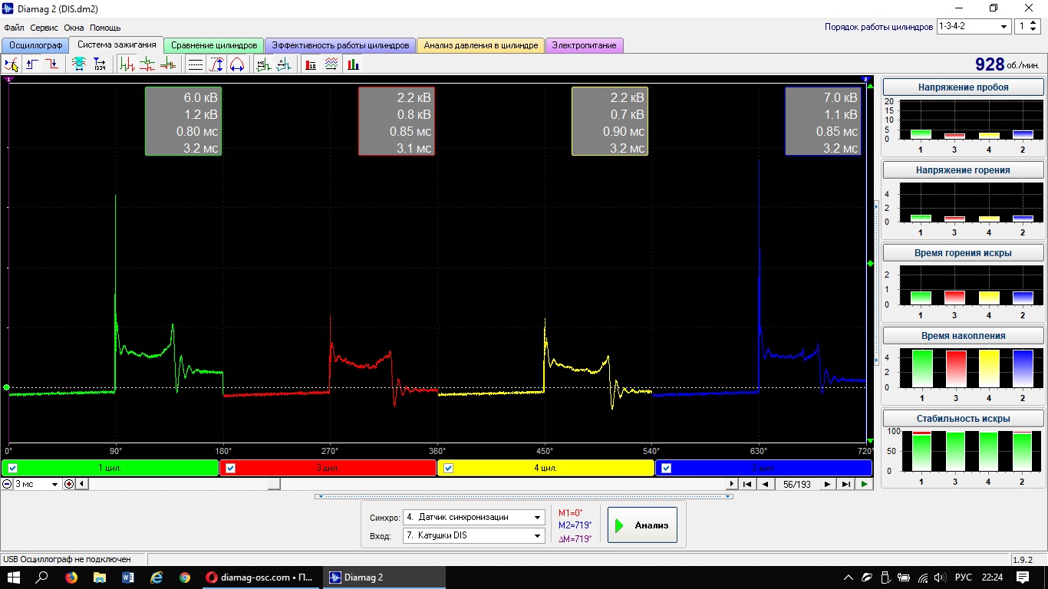The width and height of the screenshot is (1048, 589).
Task: Open the Сервис menu
Action: tap(45, 28)
